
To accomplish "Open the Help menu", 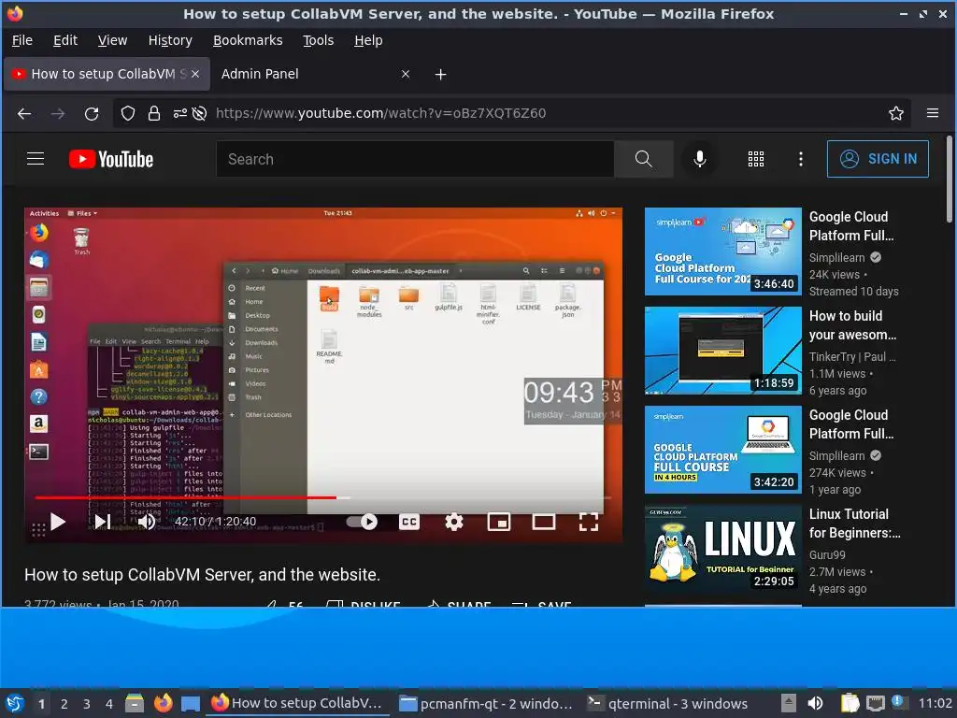I will coord(368,40).
